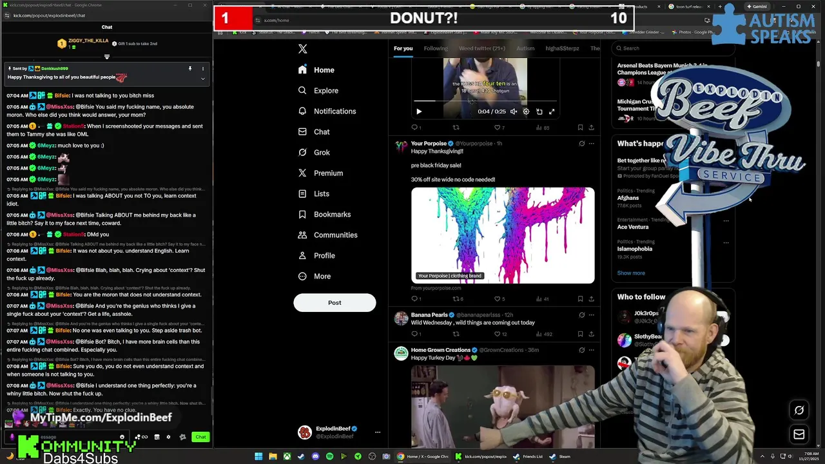Open Grok in X sidebar
Viewport: 825px width, 464px height.
[x=314, y=152]
